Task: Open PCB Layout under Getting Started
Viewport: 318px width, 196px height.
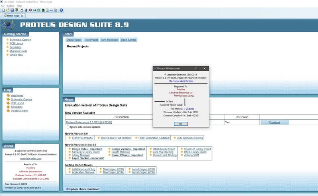Action: click(x=16, y=43)
